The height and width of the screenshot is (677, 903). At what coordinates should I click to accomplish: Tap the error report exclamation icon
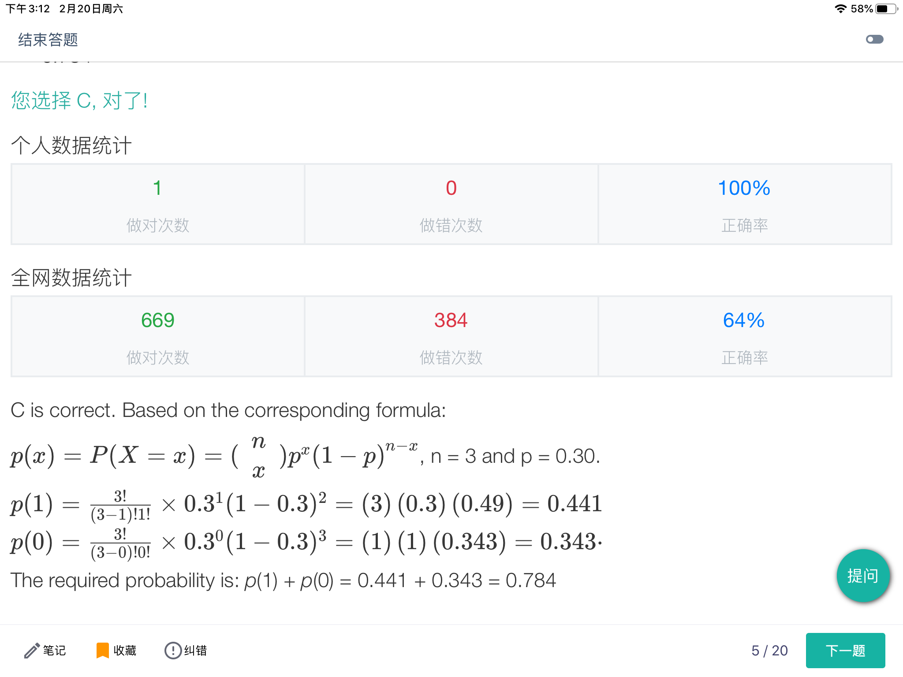[x=173, y=651]
